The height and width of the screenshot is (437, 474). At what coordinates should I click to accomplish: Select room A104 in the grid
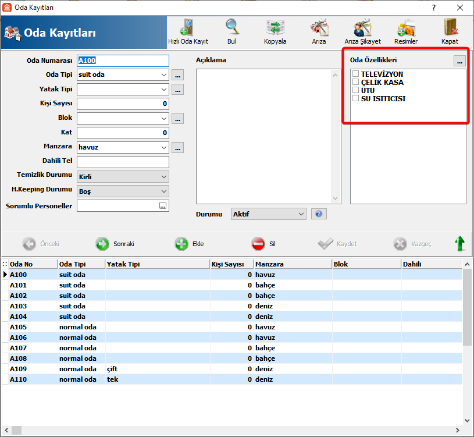tap(232, 317)
